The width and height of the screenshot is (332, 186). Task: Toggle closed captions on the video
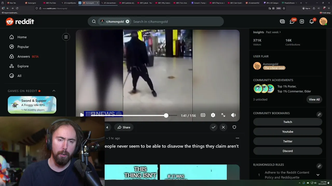coord(203,115)
